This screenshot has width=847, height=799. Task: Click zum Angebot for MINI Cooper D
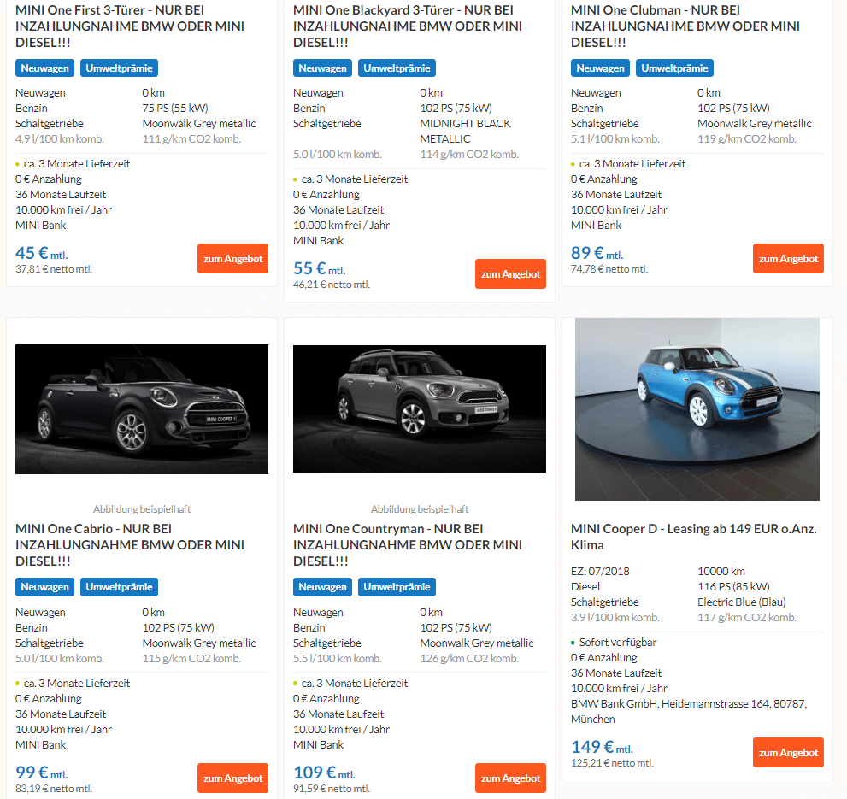(788, 753)
